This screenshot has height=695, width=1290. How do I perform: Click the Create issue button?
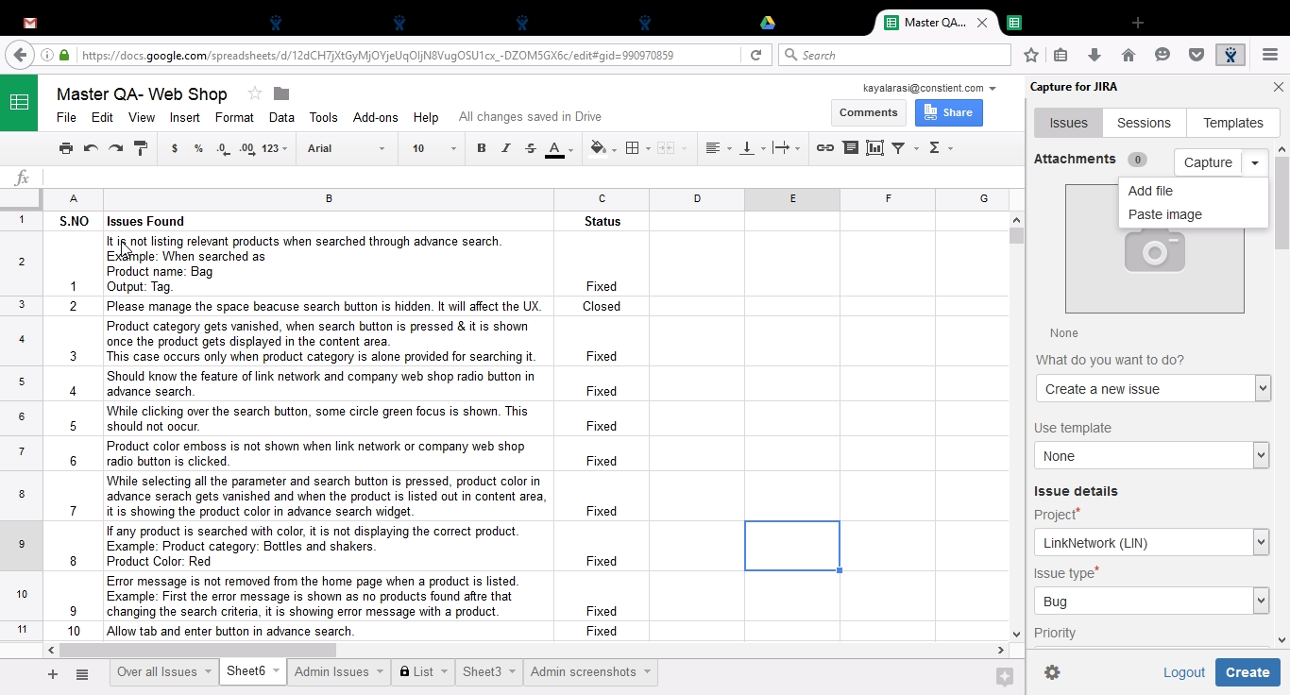(x=1248, y=672)
